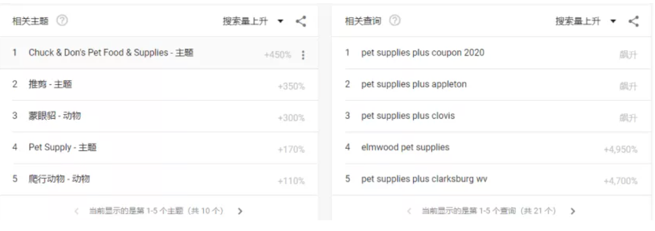Image resolution: width=655 pixels, height=231 pixels.
Task: Expand 搜索量上升 dropdown in 相关主题 panel
Action: (253, 21)
